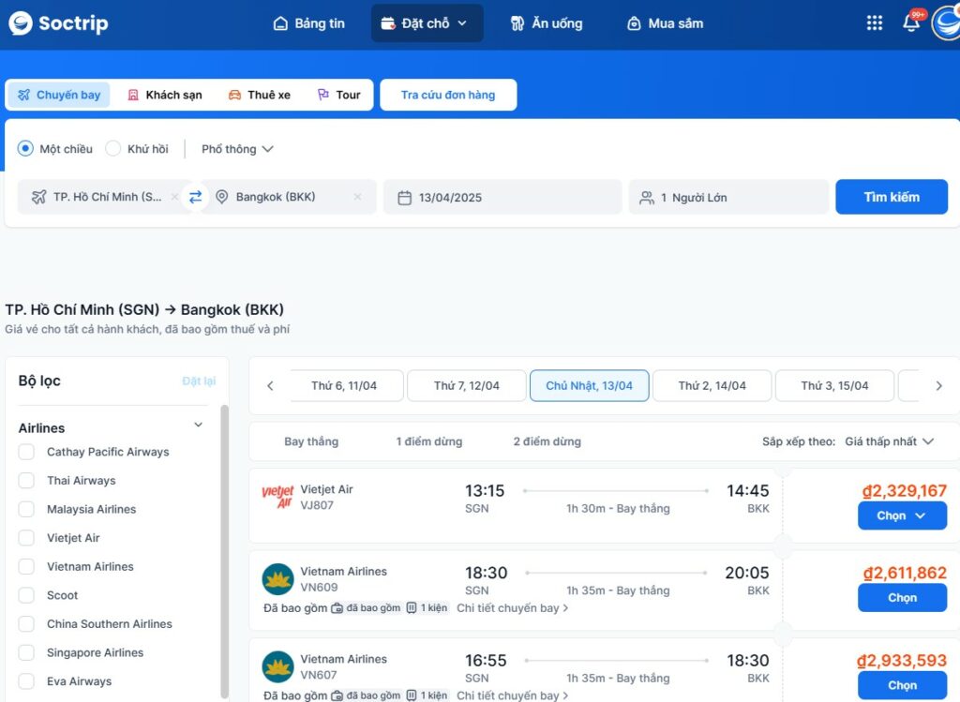Screen dimensions: 960x702
Task: Open the notifications bell
Action: pyautogui.click(x=911, y=22)
